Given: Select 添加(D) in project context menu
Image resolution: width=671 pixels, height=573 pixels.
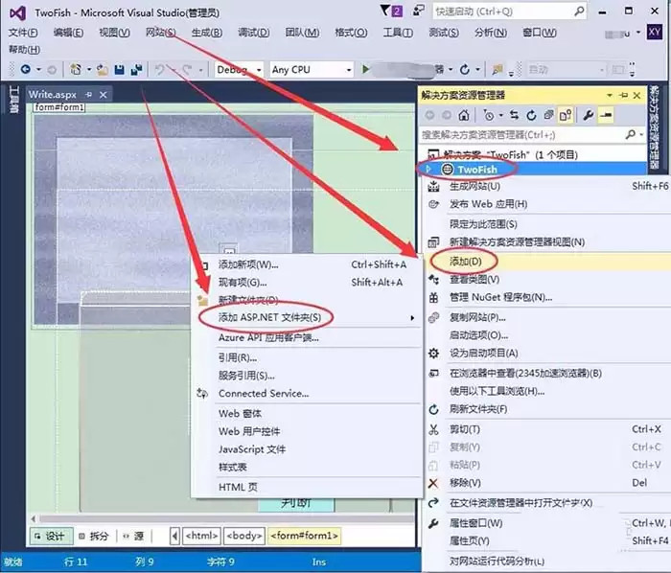Looking at the screenshot, I should tap(465, 262).
